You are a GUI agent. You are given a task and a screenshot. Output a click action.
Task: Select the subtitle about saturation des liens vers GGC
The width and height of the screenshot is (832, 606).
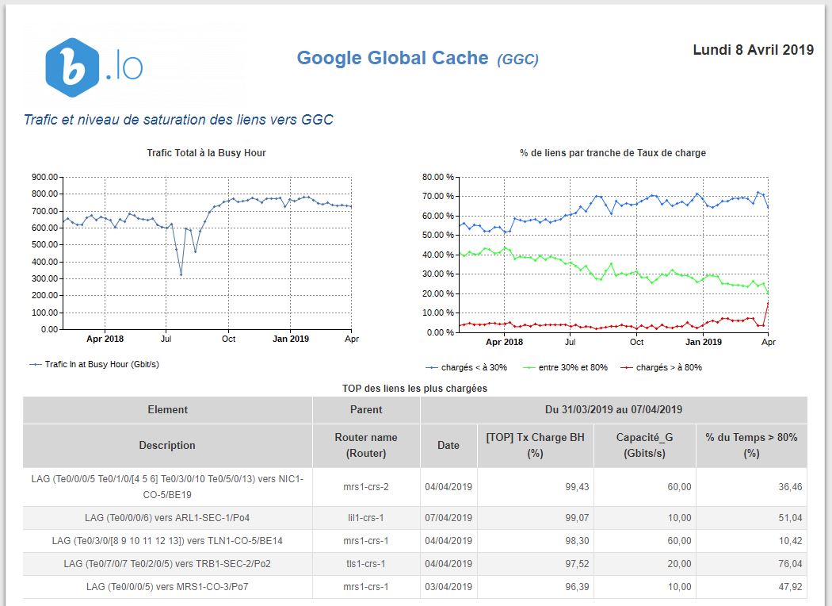[x=178, y=120]
